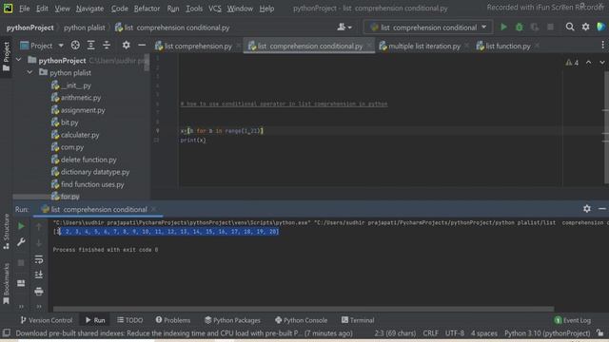609x342 pixels.
Task: Open editor tabs more options menu
Action: point(602,46)
